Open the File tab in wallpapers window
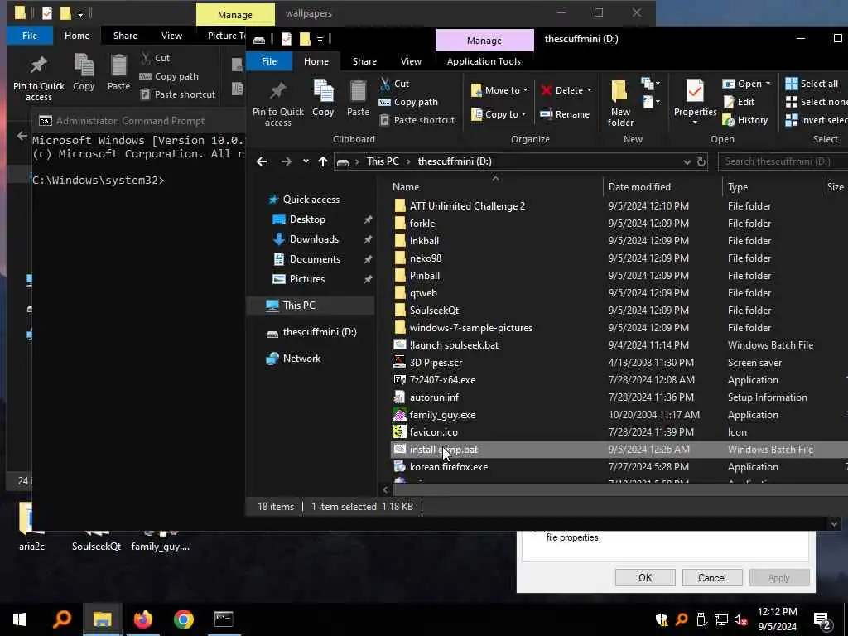Image resolution: width=848 pixels, height=636 pixels. pos(30,36)
